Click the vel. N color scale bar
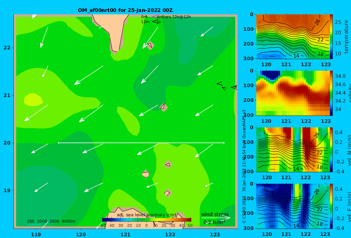 pos(331,149)
